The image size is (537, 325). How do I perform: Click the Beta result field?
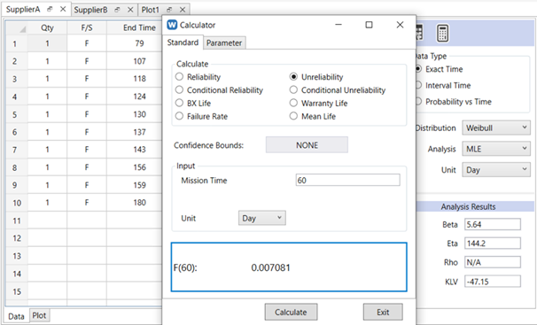point(493,224)
